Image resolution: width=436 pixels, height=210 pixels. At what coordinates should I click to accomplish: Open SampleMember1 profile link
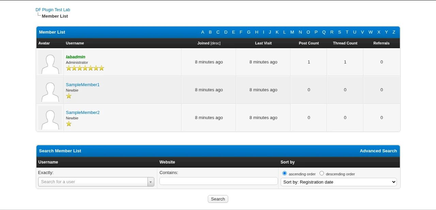tap(83, 85)
